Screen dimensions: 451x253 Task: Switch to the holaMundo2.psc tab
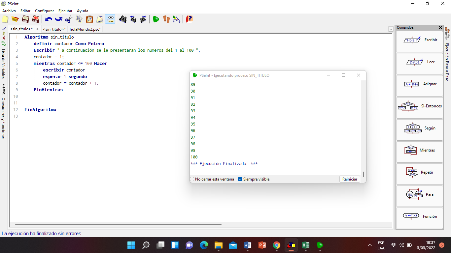(85, 29)
